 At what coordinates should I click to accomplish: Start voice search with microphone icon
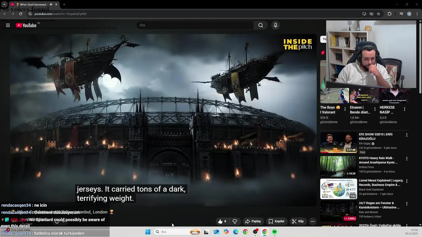(276, 25)
